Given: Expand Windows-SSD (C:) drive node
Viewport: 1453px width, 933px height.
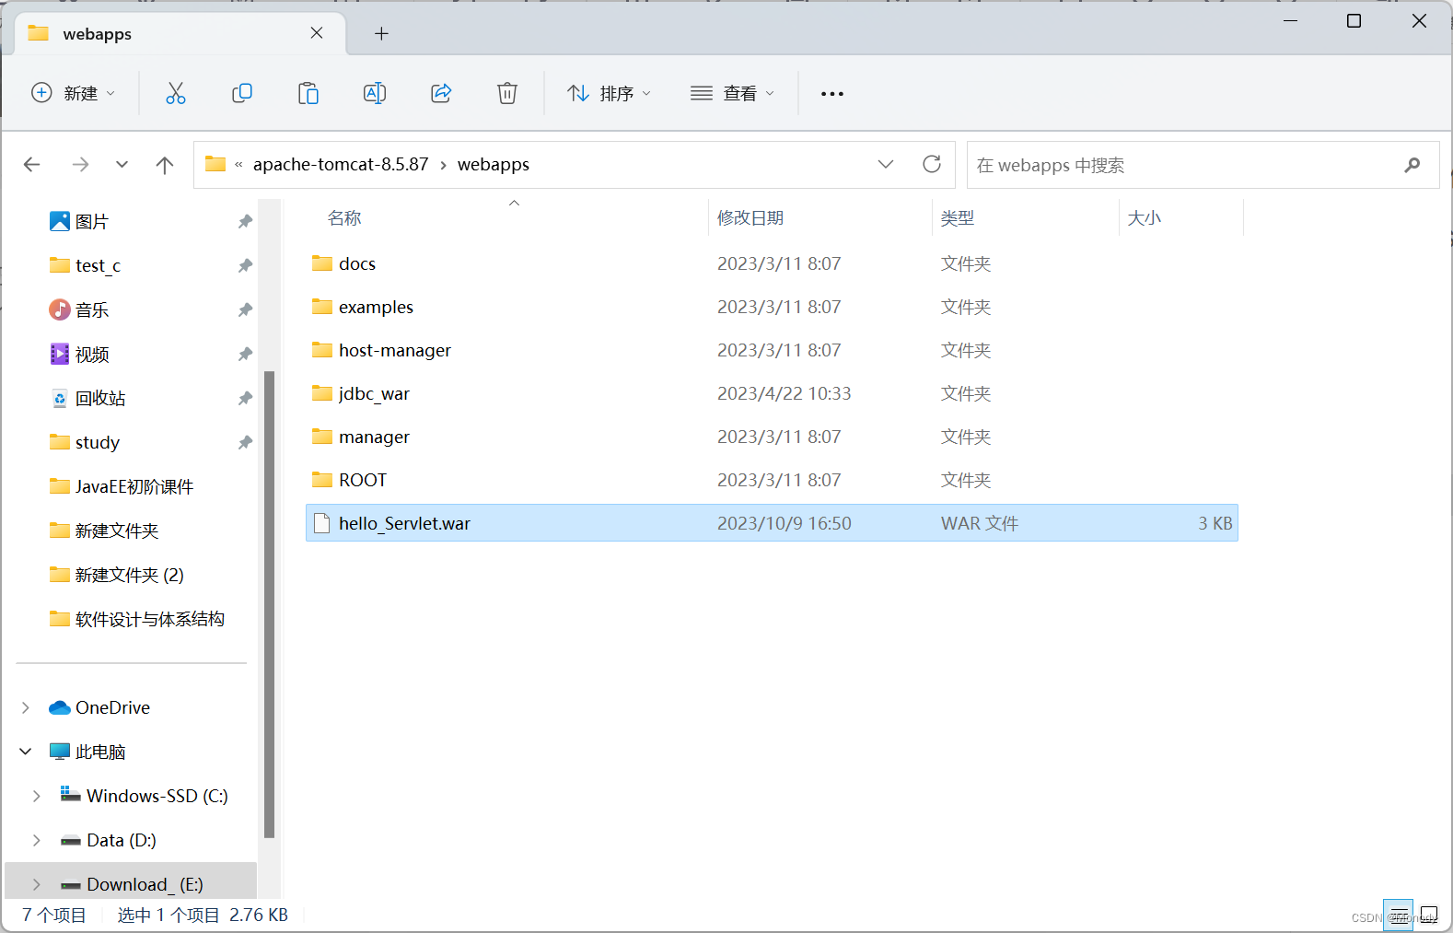Looking at the screenshot, I should click(x=37, y=796).
